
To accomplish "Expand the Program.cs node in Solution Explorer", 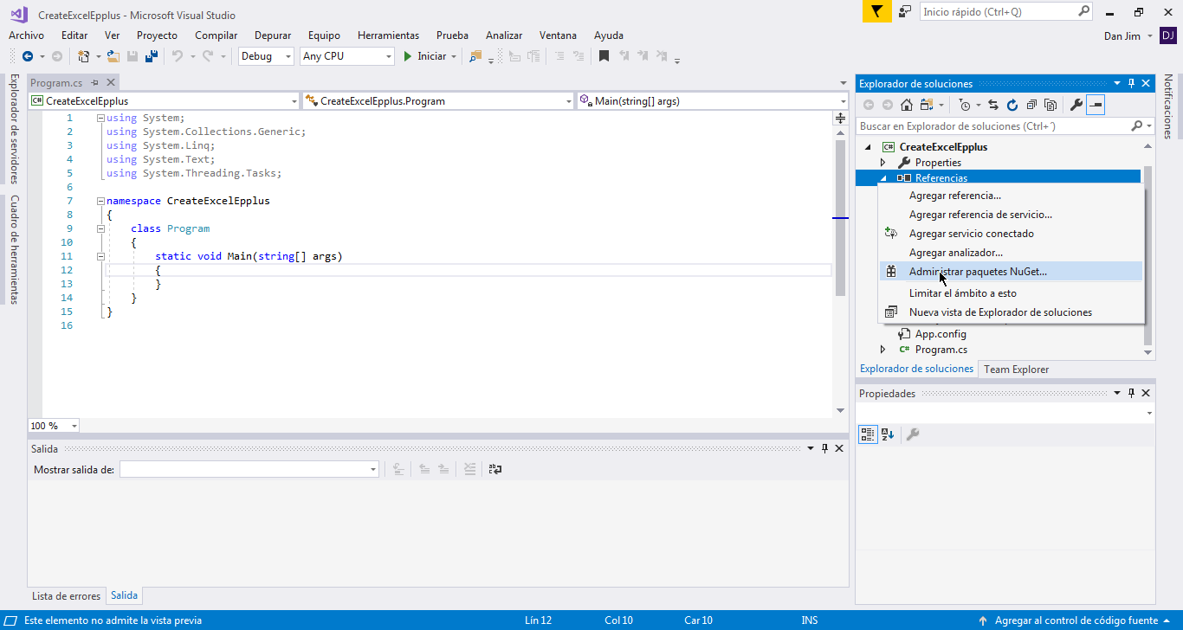I will (x=883, y=350).
